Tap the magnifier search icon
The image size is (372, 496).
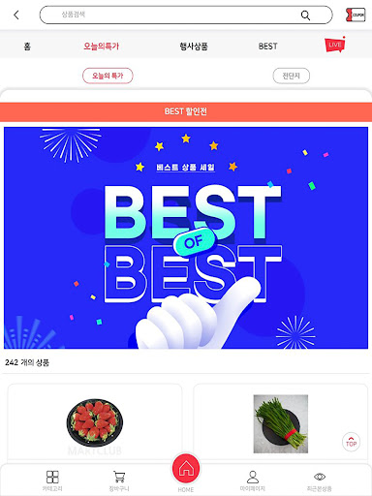305,15
